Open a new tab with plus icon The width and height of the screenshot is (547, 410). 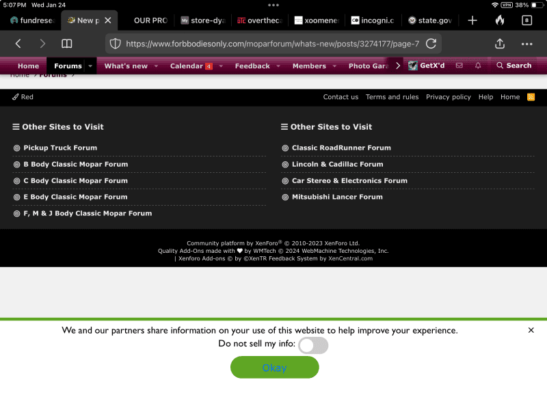tap(472, 20)
